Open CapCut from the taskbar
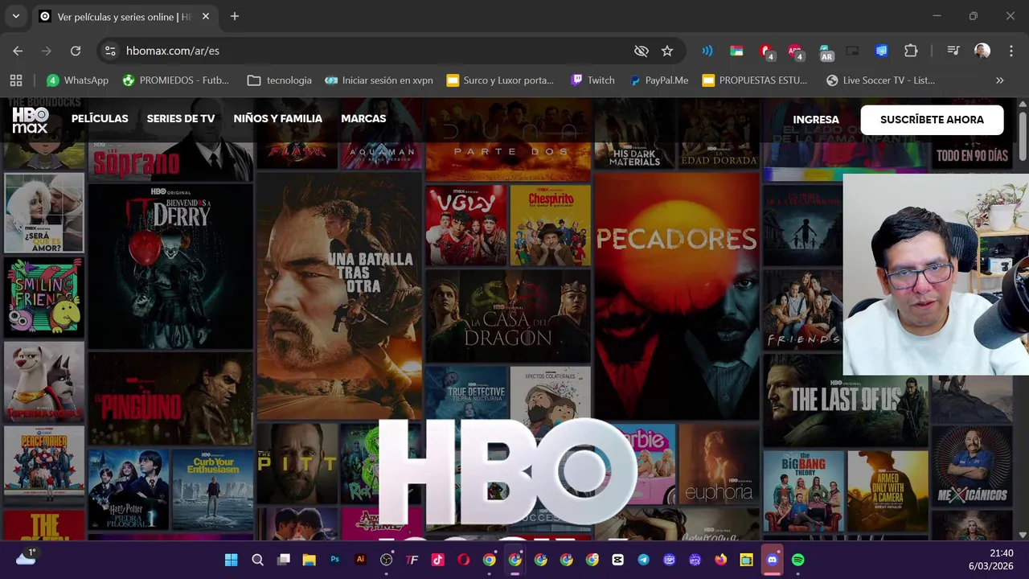This screenshot has height=579, width=1029. point(618,560)
